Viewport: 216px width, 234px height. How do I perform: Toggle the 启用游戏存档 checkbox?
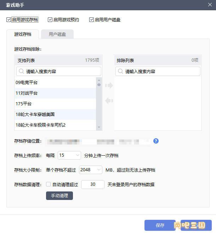9,20
